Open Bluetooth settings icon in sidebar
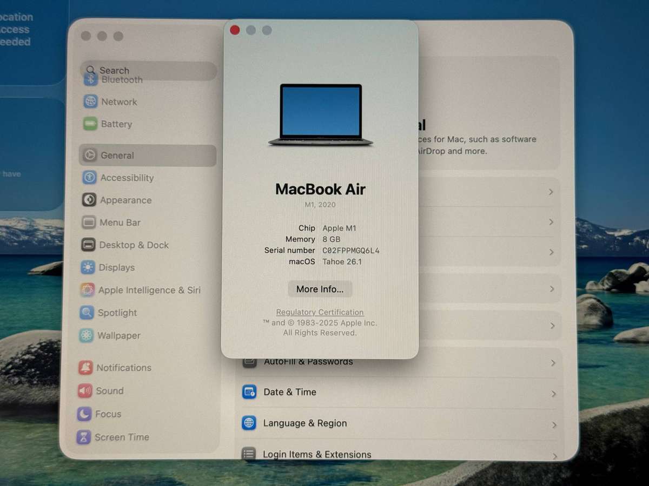 (90, 79)
